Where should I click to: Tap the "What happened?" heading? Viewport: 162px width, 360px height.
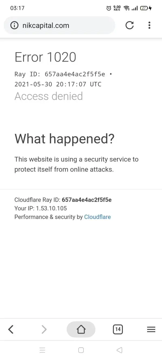(65, 139)
